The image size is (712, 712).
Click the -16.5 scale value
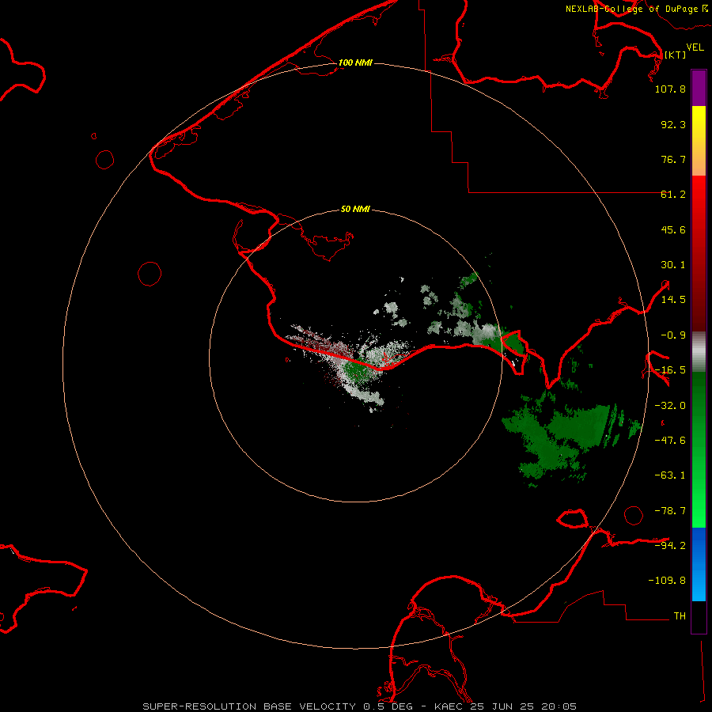tap(670, 370)
